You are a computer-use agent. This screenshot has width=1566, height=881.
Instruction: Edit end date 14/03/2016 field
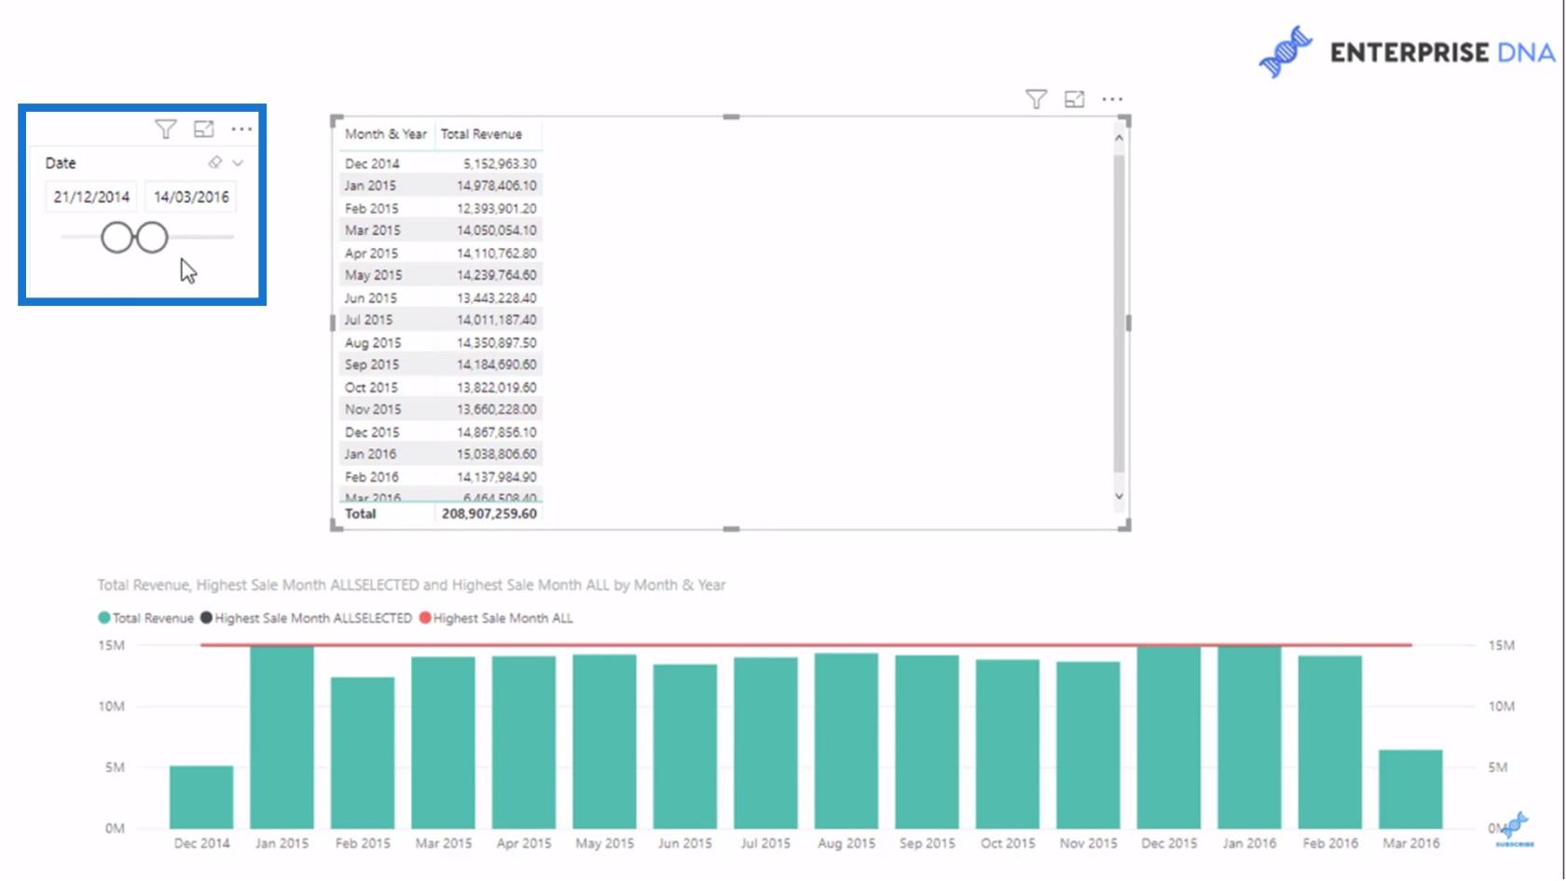[191, 197]
